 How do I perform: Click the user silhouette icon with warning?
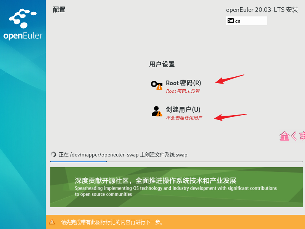click(157, 111)
